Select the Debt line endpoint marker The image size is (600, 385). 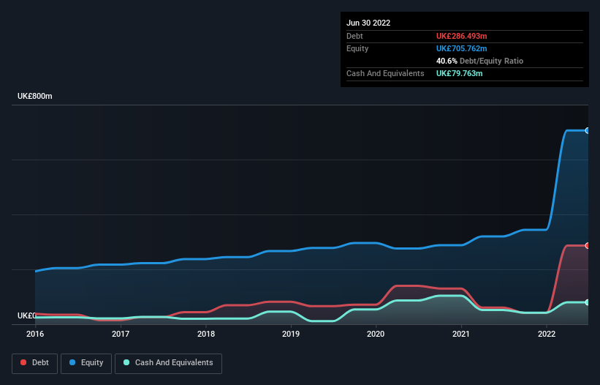[588, 245]
